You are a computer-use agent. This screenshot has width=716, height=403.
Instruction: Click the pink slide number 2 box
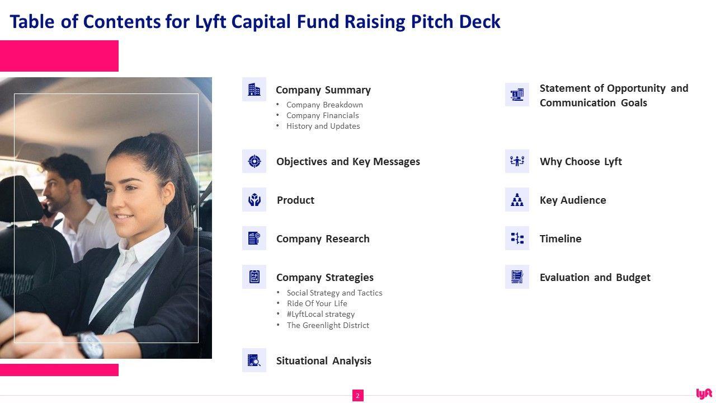[358, 396]
